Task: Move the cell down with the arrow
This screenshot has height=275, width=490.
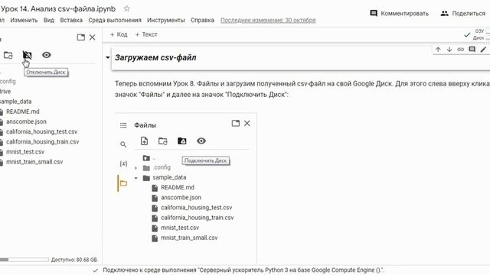Action: coord(449,49)
